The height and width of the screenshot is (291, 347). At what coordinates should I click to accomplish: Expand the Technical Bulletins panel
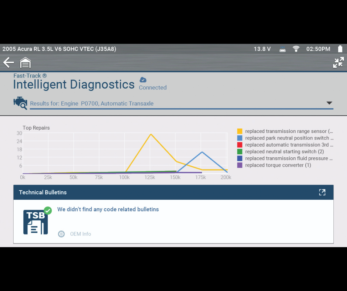322,192
